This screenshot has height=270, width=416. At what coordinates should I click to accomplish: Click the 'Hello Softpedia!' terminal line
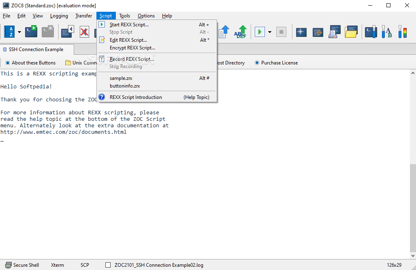(x=26, y=86)
